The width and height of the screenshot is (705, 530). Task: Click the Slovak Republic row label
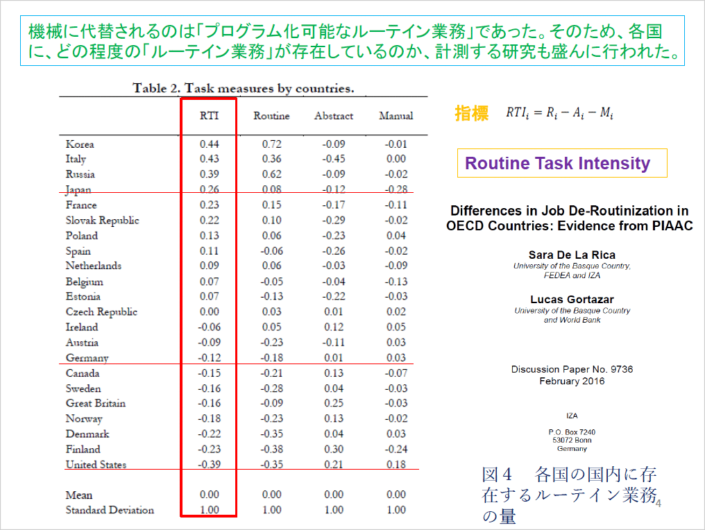click(x=102, y=221)
